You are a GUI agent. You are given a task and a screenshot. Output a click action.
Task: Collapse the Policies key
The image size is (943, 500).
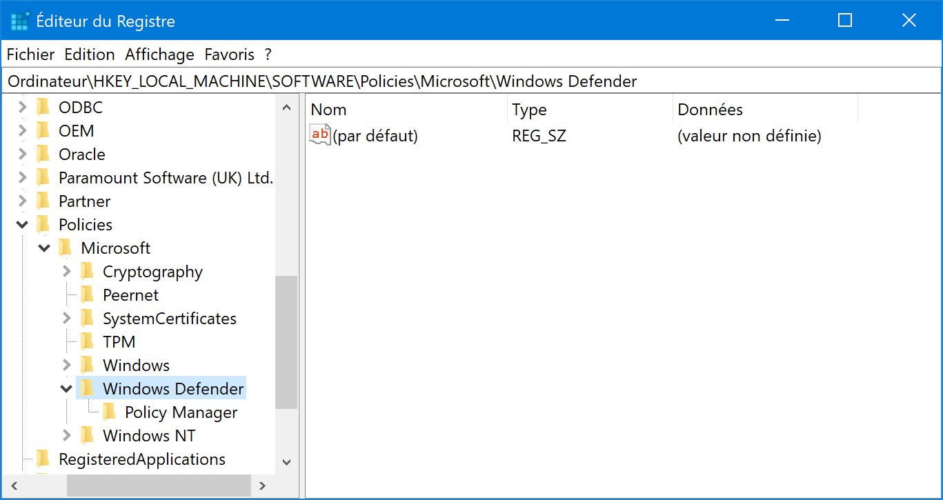[x=23, y=225]
